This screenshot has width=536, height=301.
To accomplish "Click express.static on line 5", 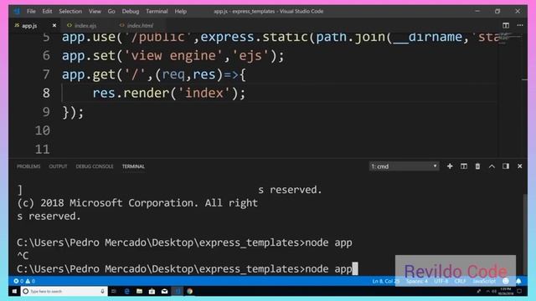I will 255,37.
